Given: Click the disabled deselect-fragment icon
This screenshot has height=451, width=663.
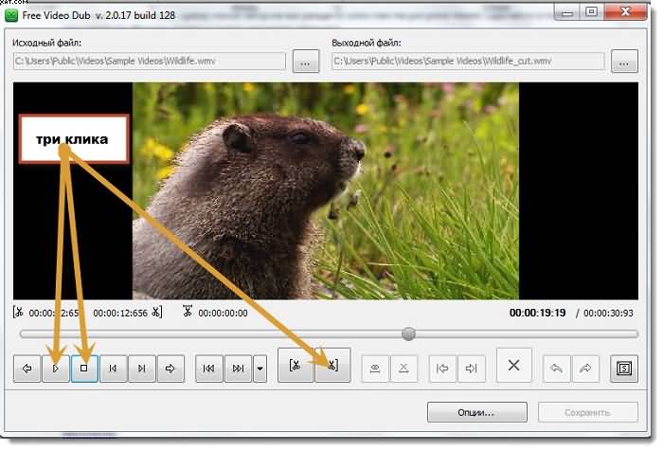Looking at the screenshot, I should (403, 369).
